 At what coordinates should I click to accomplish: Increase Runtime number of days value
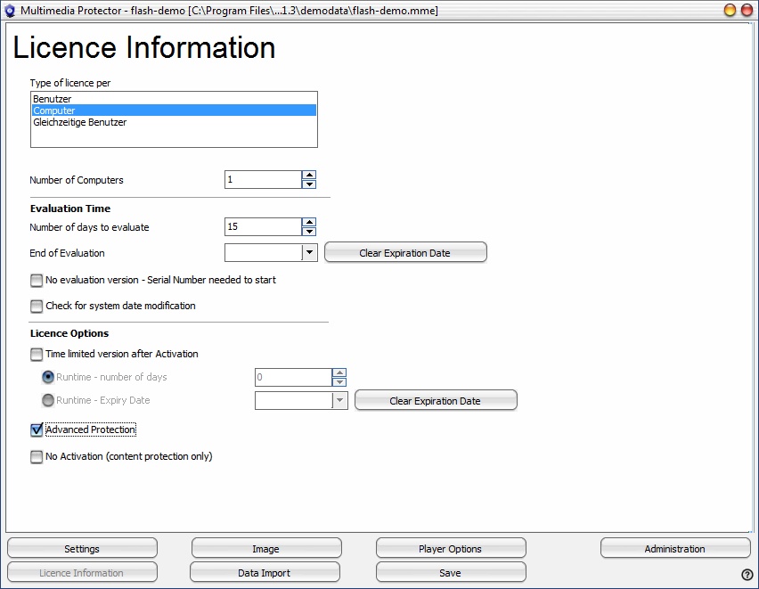click(339, 372)
